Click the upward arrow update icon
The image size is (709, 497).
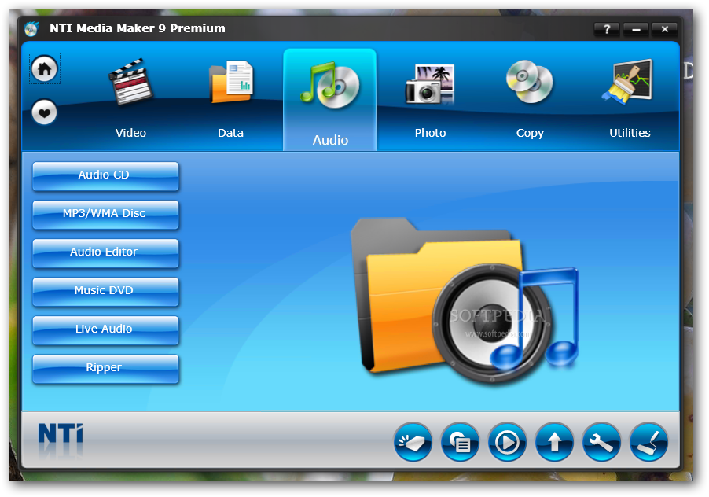pyautogui.click(x=554, y=442)
